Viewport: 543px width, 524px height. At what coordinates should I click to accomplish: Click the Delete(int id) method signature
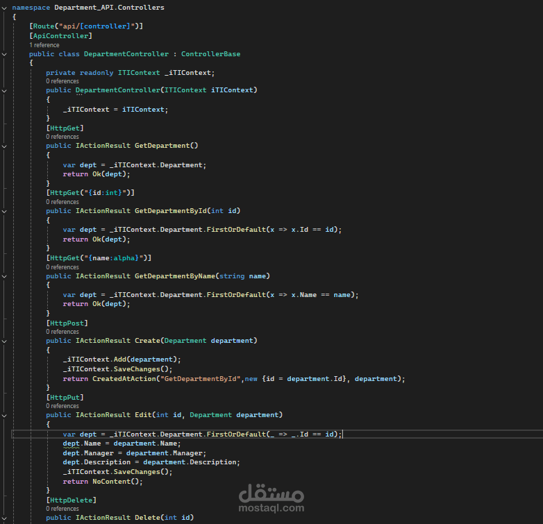pyautogui.click(x=120, y=518)
